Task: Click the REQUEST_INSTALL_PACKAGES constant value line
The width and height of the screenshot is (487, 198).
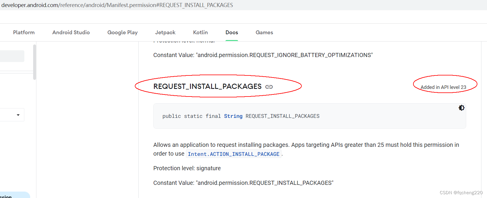Action: tap(243, 183)
